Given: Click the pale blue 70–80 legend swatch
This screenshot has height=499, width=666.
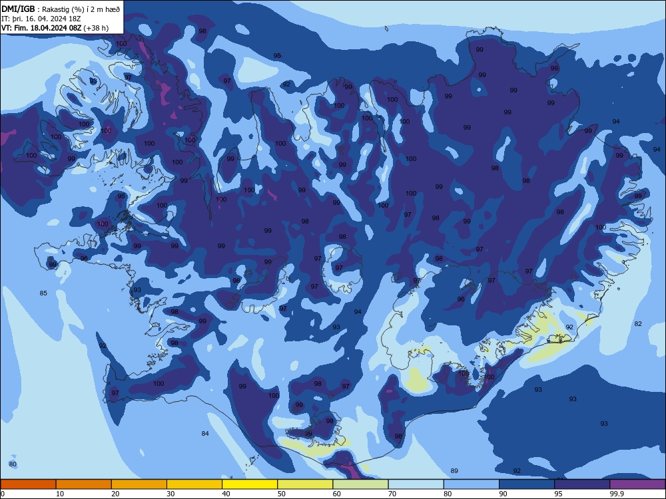Looking at the screenshot, I should 416,484.
